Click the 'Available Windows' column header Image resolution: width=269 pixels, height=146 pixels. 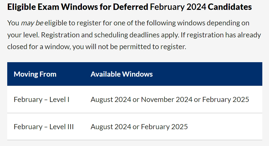(x=122, y=74)
